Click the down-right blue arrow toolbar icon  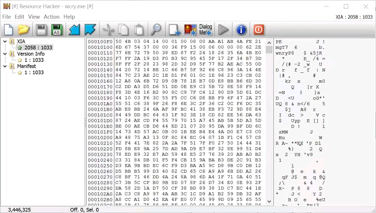pyautogui.click(x=90, y=30)
